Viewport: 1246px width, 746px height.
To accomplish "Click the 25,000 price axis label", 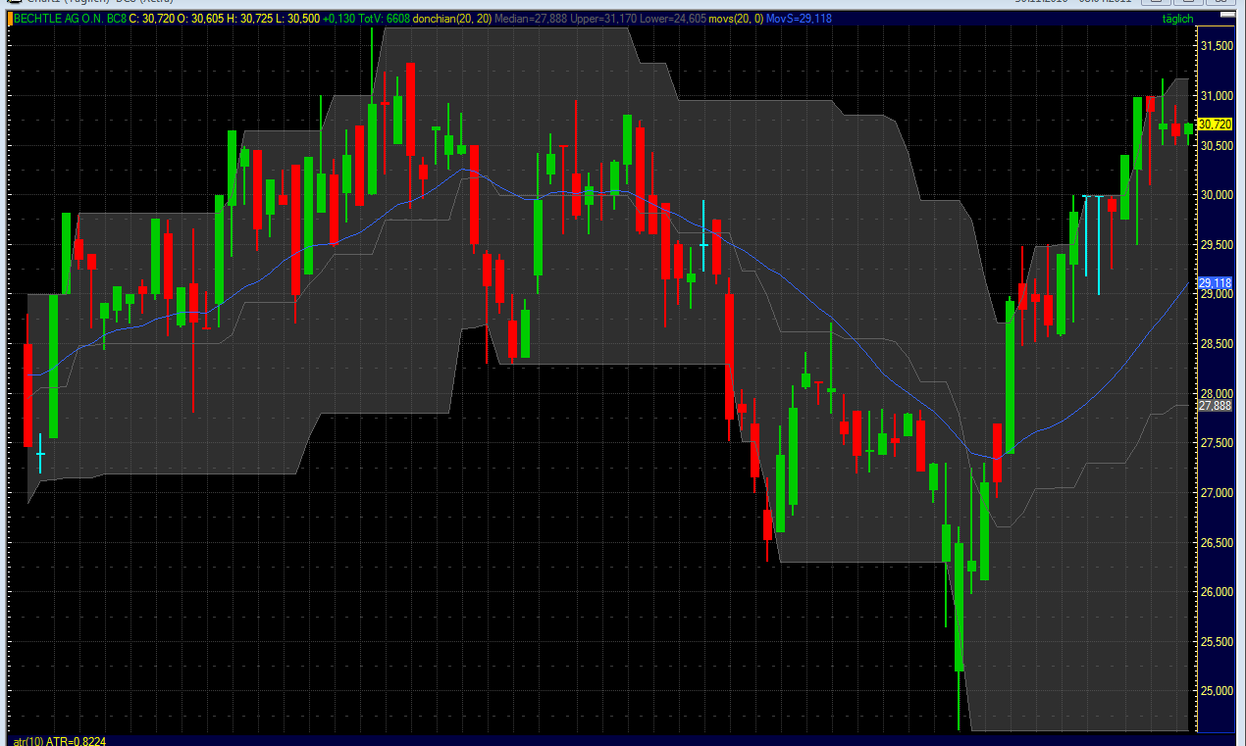I will (x=1216, y=692).
